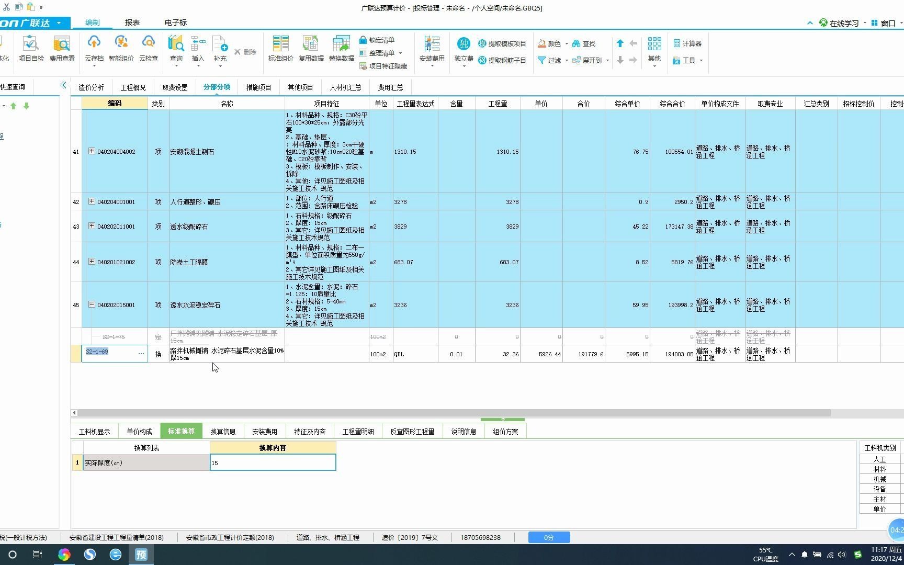Click the 编码 column header
Viewport: 904px width, 565px height.
(115, 104)
